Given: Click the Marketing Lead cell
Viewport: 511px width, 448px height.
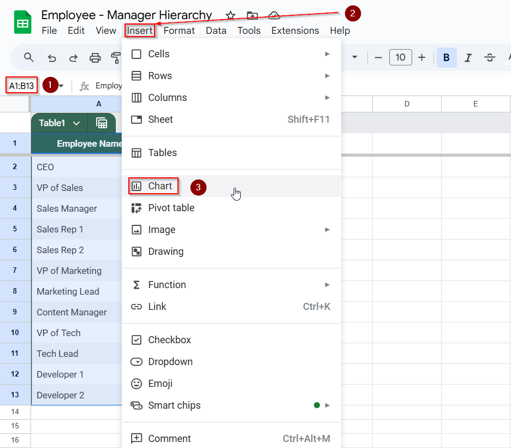Looking at the screenshot, I should point(76,291).
